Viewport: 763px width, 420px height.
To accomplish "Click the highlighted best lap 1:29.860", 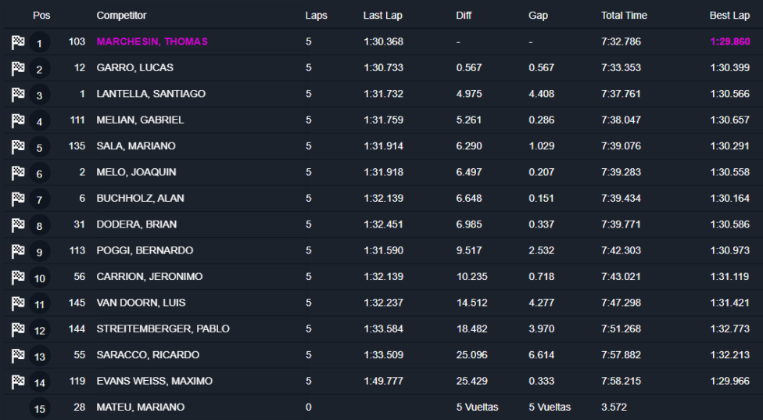I will pyautogui.click(x=729, y=41).
